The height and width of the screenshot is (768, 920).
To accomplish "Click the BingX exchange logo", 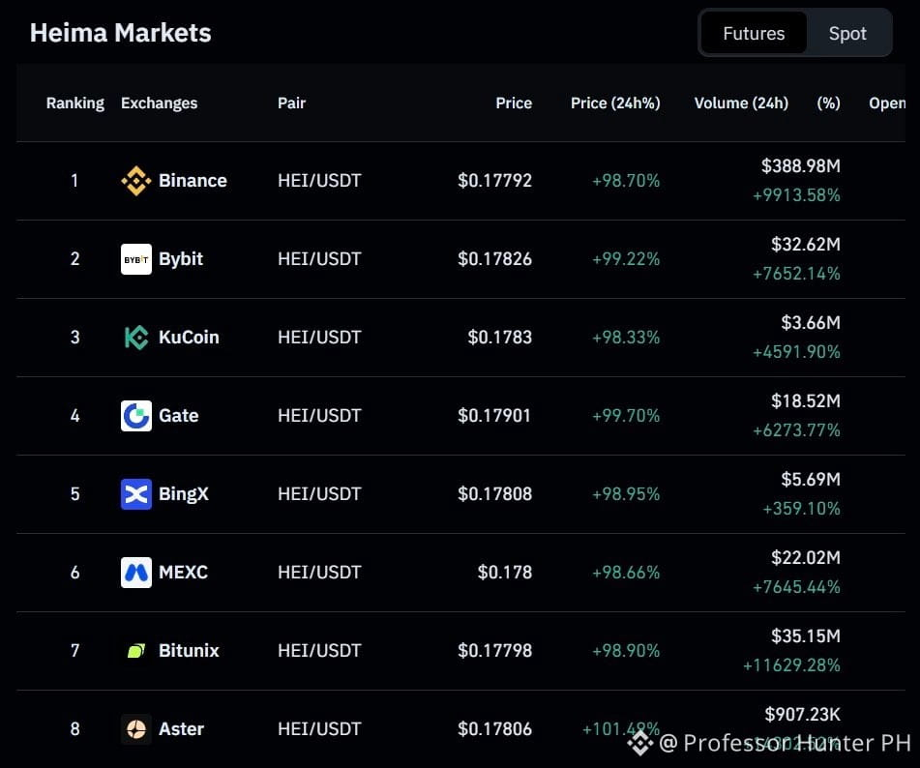I will click(x=136, y=494).
